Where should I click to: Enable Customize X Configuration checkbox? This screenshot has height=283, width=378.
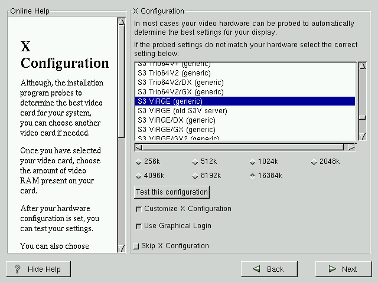pos(139,209)
